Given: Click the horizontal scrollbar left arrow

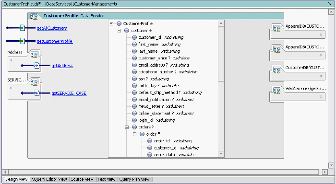Looking at the screenshot, I should 5,172.
